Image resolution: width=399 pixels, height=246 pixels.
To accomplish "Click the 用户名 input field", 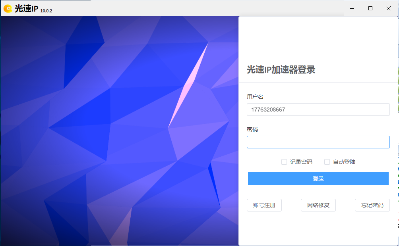I will click(318, 110).
